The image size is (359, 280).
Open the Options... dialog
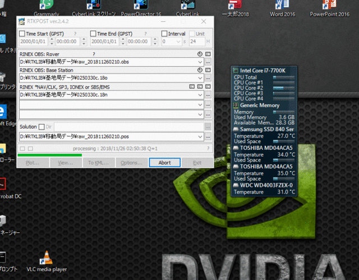[132, 163]
